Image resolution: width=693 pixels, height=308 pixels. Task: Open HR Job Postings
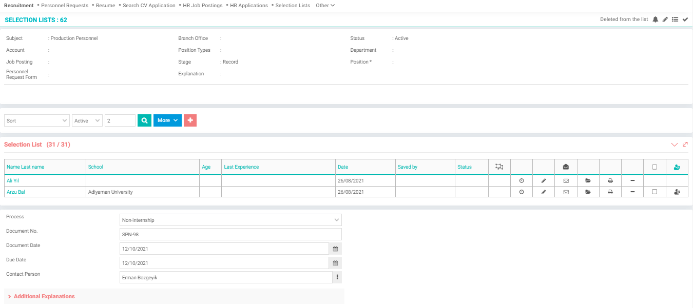pyautogui.click(x=203, y=5)
